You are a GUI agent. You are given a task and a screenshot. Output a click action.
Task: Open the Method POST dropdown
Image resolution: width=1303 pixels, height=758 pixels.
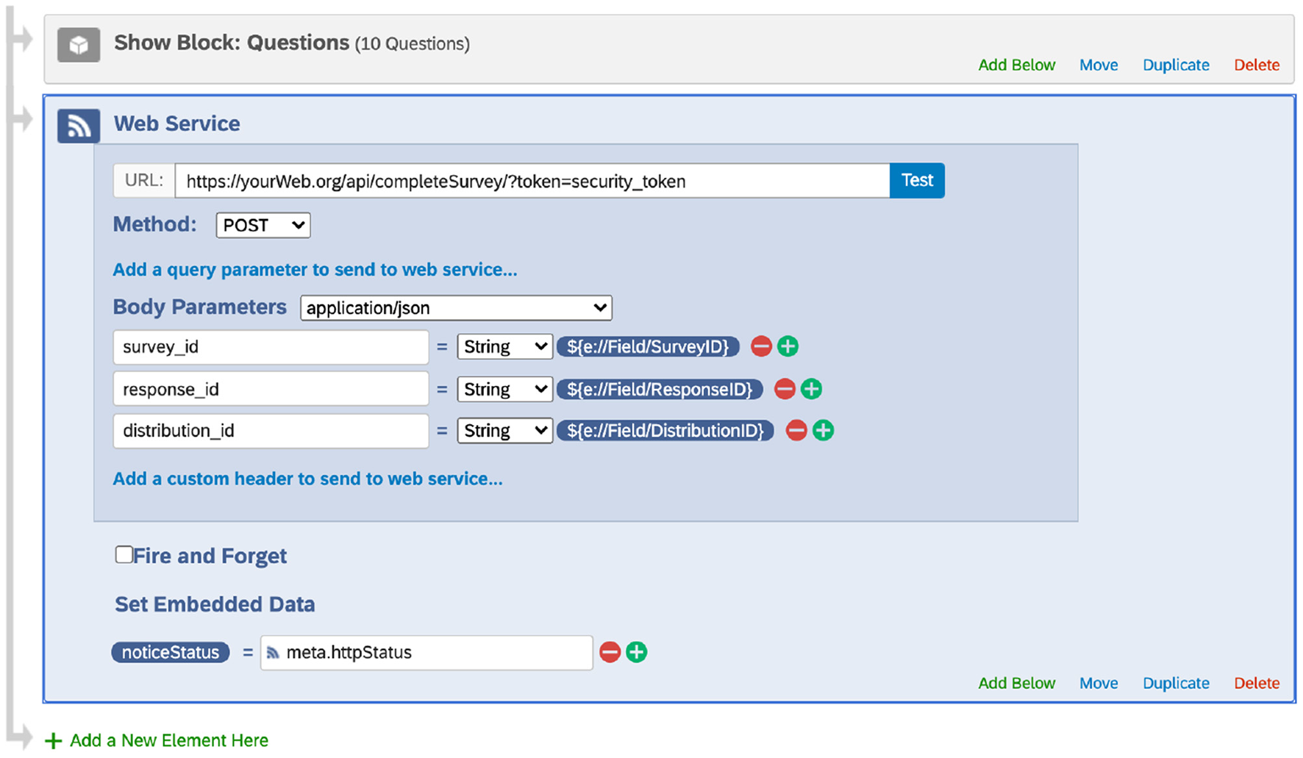pyautogui.click(x=263, y=225)
